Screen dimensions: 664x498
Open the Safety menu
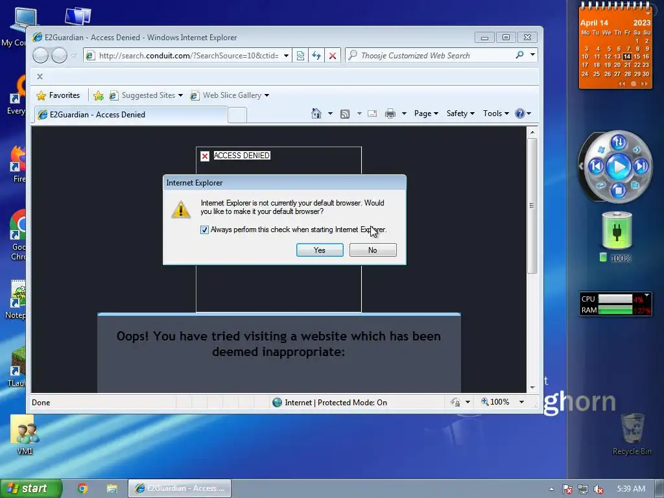tap(460, 113)
